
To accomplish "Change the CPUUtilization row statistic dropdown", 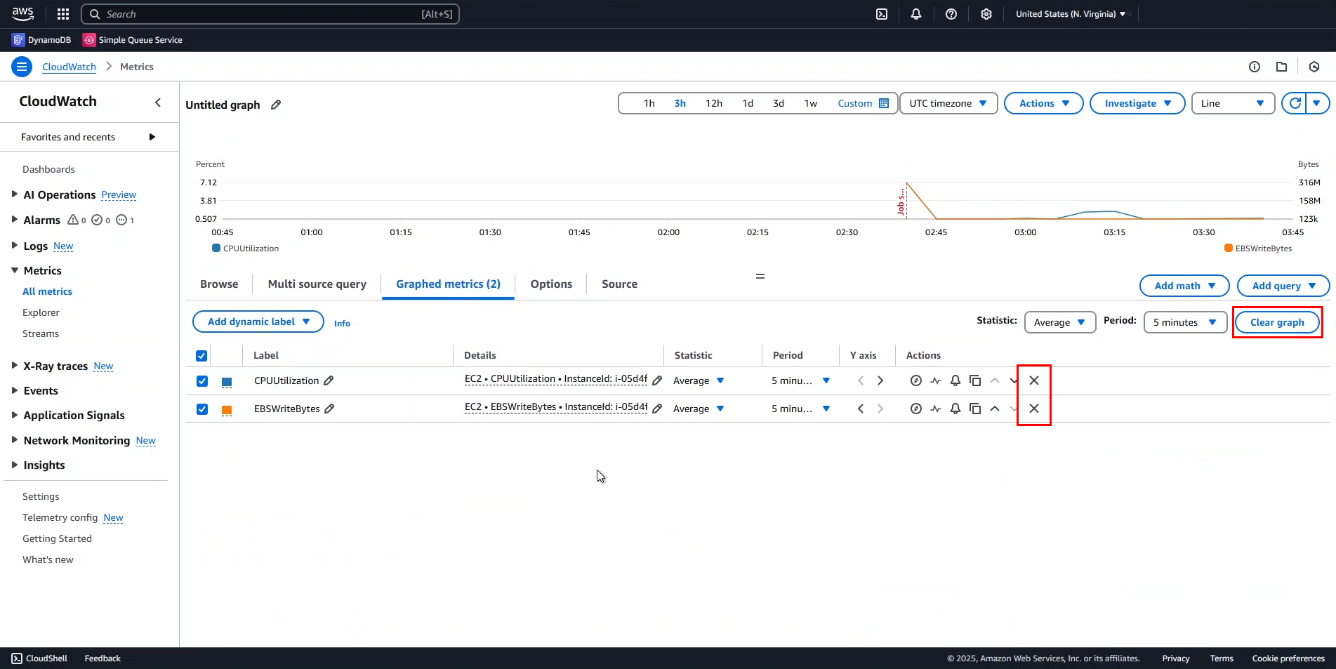I will [x=699, y=380].
